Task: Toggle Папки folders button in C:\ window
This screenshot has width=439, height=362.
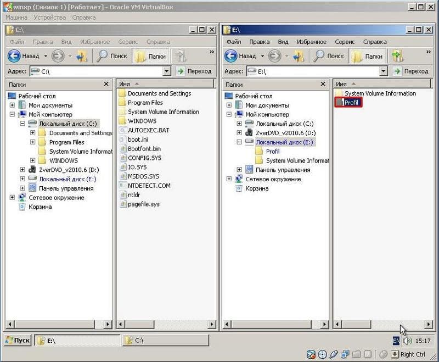Action: [150, 56]
